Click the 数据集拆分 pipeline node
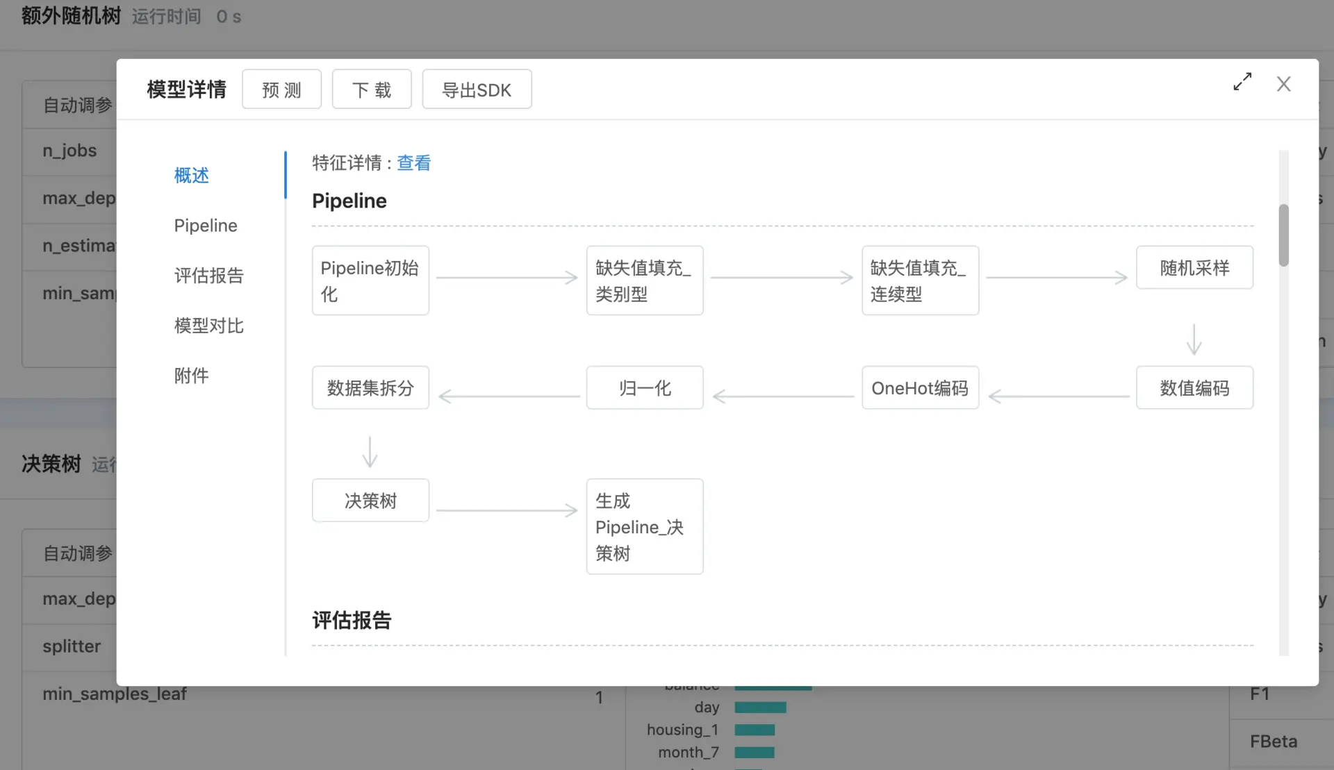The image size is (1334, 770). tap(370, 388)
